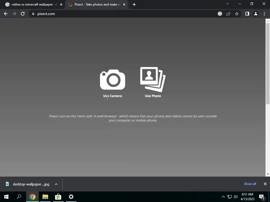This screenshot has height=202, width=270.
Task: Open the tab search dropdown
Action: point(228,4)
